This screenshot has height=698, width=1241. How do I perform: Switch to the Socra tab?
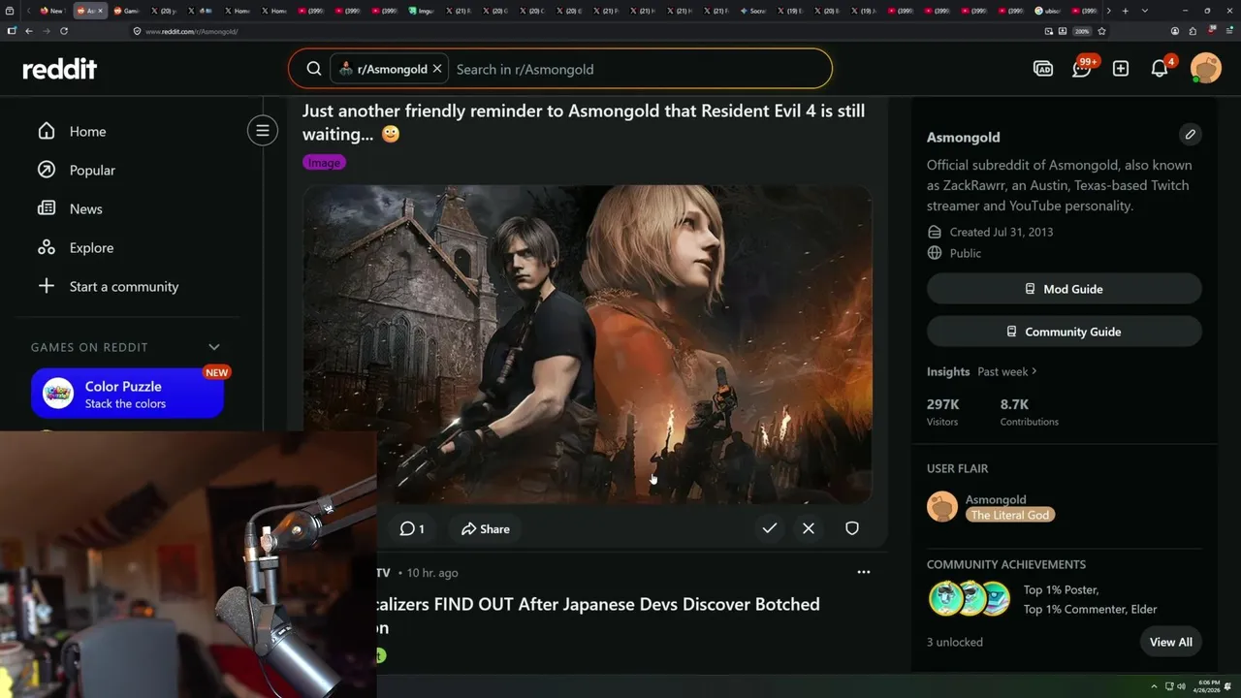(755, 11)
